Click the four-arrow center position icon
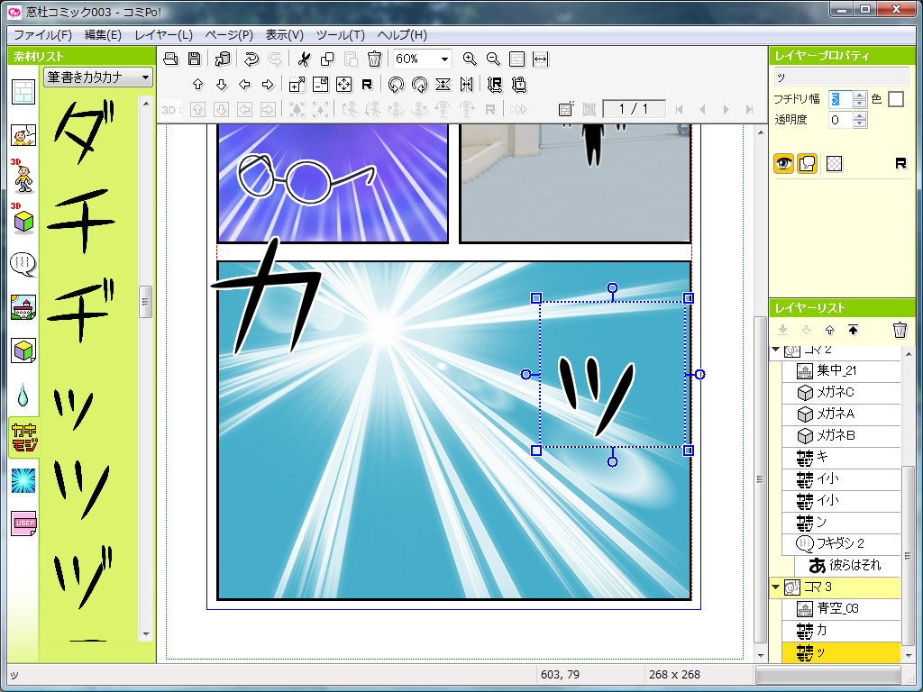The width and height of the screenshot is (923, 692). pyautogui.click(x=343, y=85)
